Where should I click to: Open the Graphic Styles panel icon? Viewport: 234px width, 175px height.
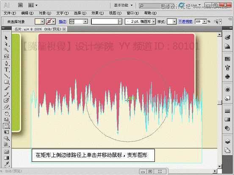tap(227, 98)
